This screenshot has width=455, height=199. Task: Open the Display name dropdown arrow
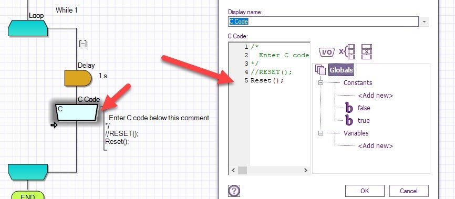(x=424, y=22)
